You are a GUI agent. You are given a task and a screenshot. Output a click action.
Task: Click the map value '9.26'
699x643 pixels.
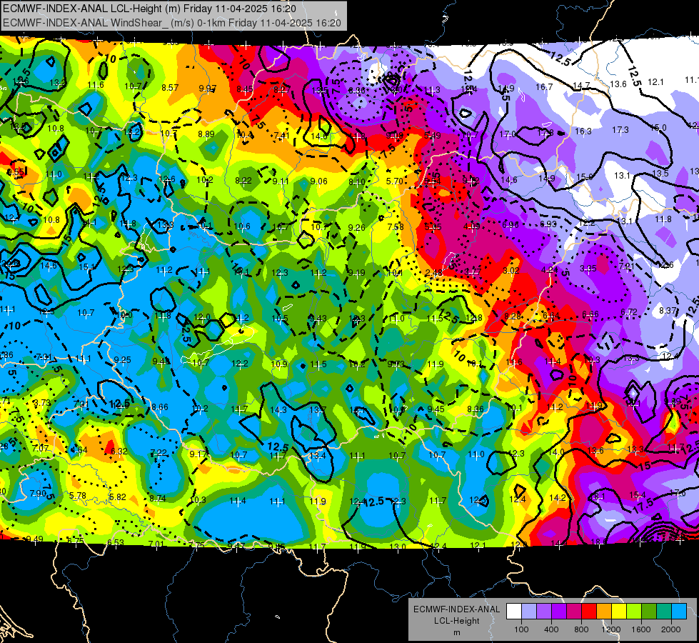point(356,228)
